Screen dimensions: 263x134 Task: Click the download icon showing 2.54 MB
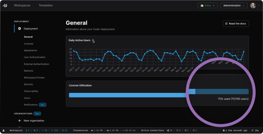(x=92, y=130)
